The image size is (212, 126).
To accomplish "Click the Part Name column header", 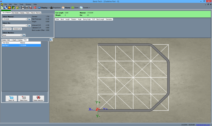I will pyautogui.click(x=11, y=43).
